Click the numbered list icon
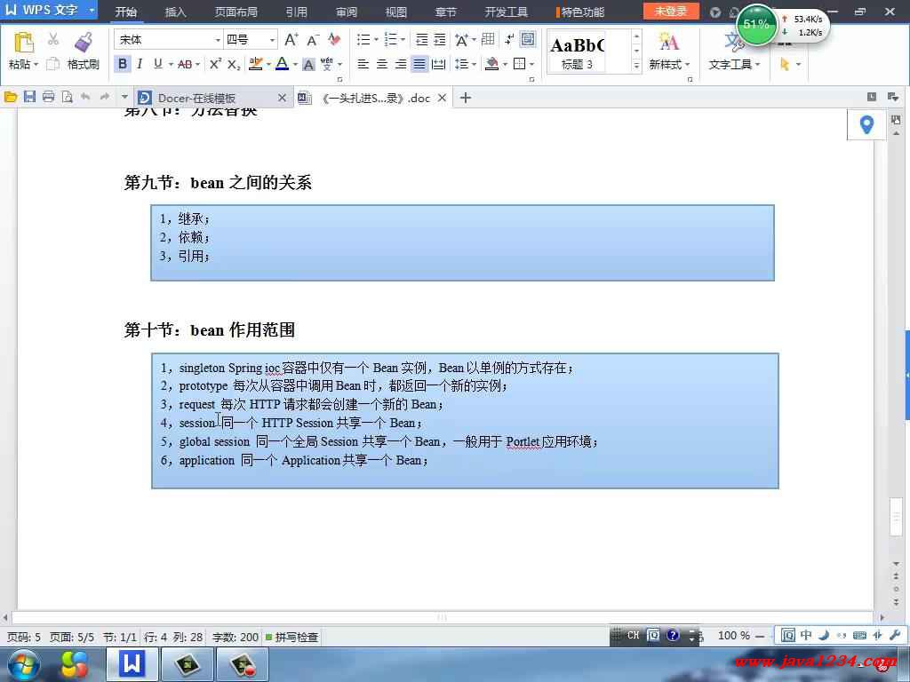Screen dimensions: 910x682 pos(391,39)
